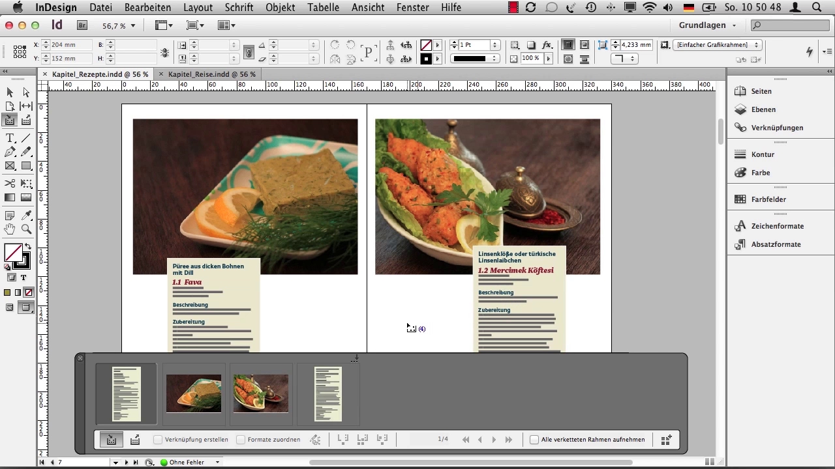Tick Alle verketteten Rahmen aufnehmen checkbox
Viewport: 835px width, 469px height.
click(534, 440)
